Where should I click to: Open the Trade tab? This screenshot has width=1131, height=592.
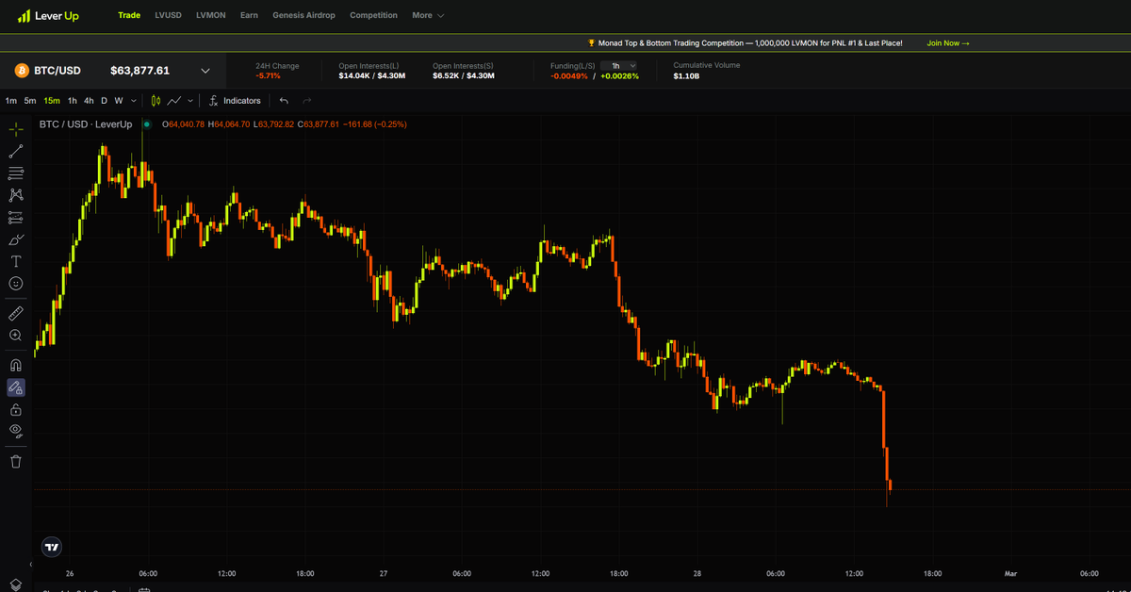(x=129, y=15)
